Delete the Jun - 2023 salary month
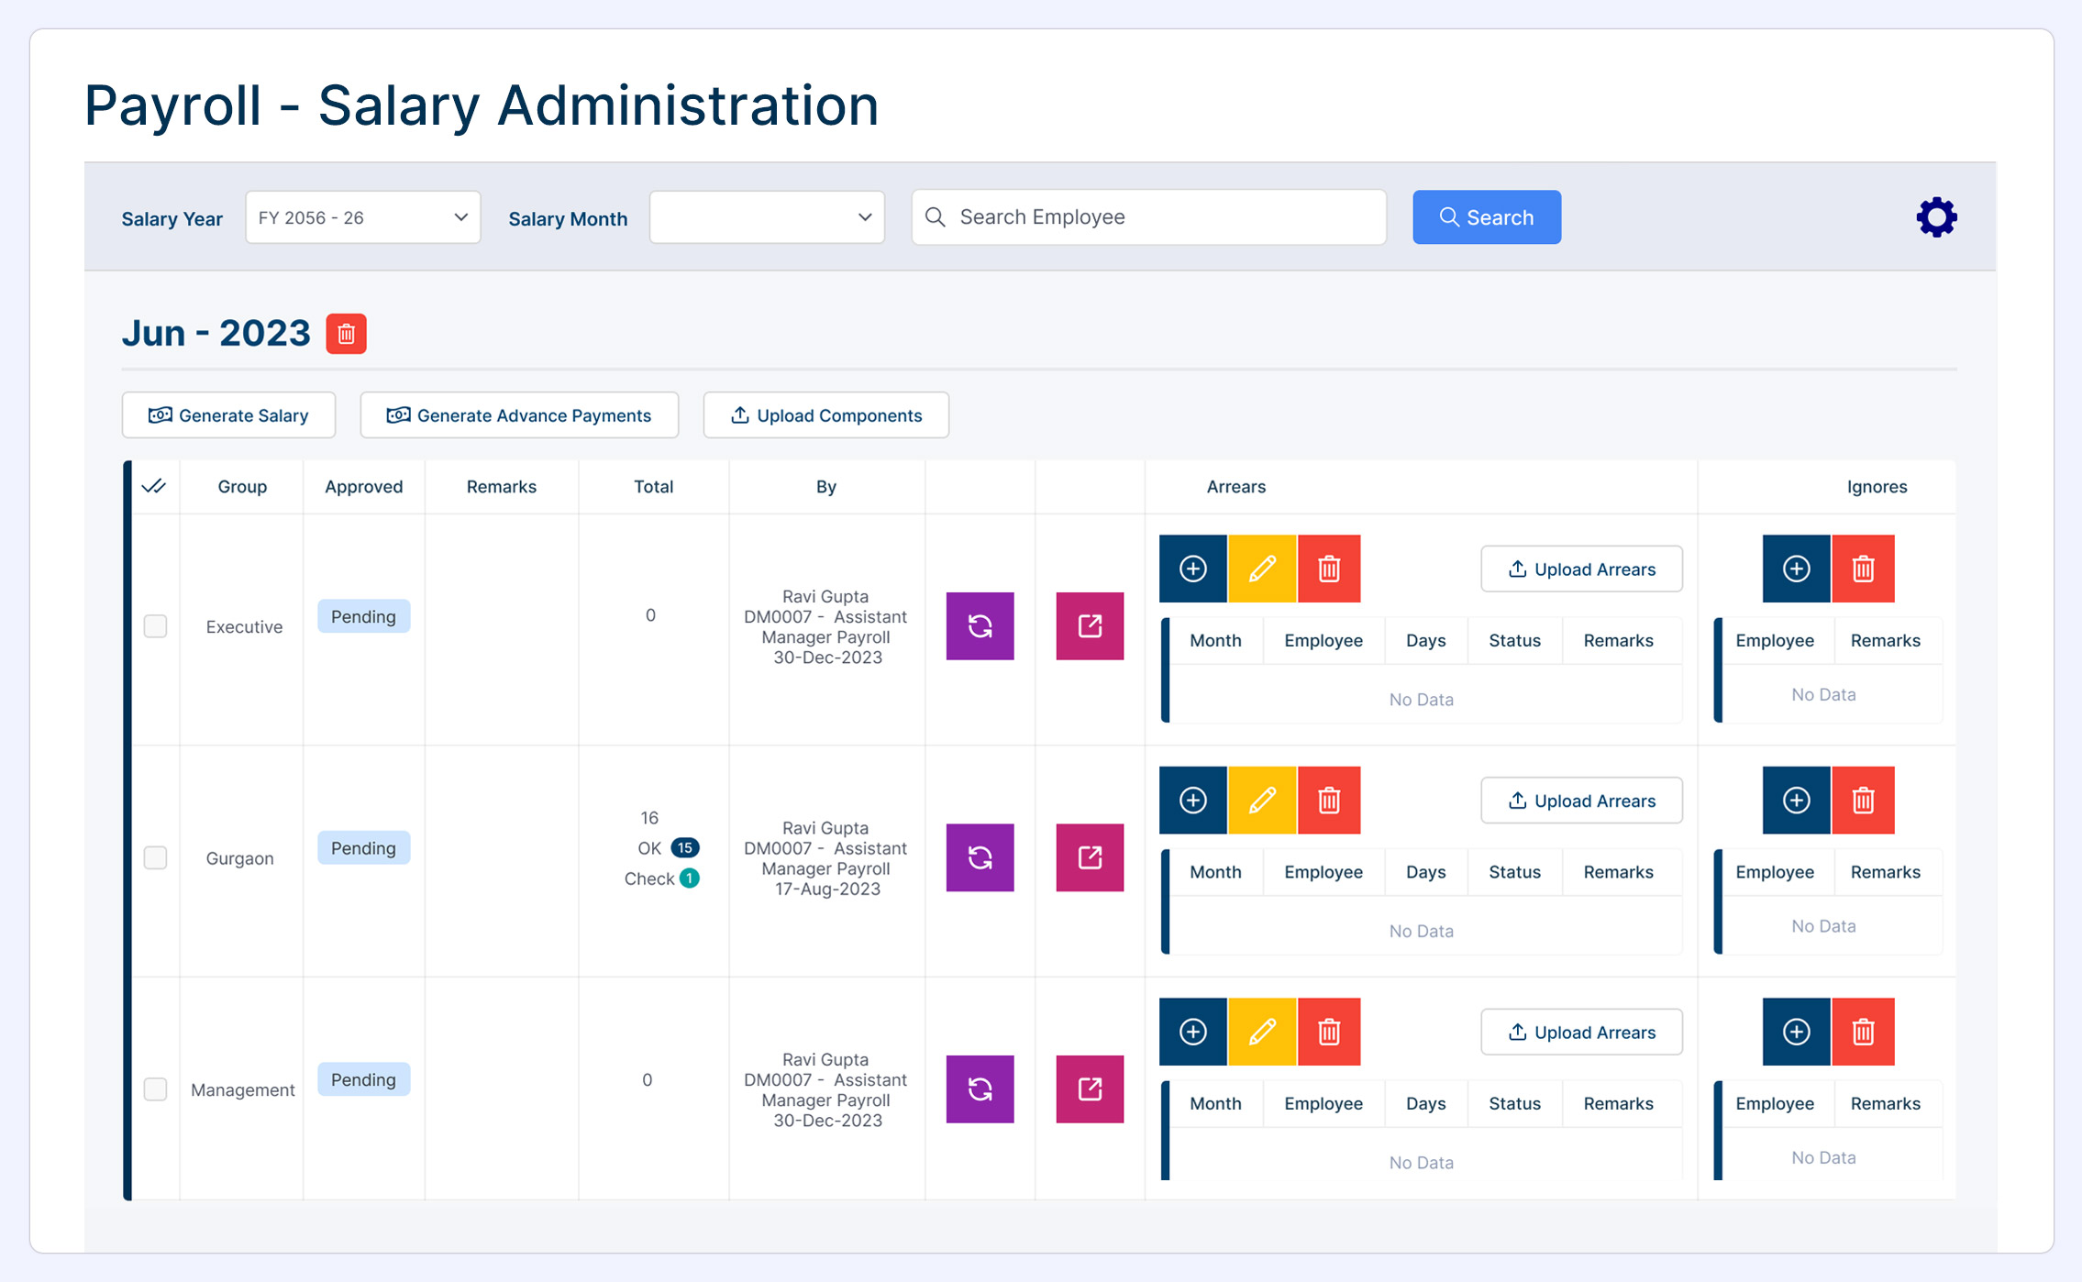Image resolution: width=2082 pixels, height=1282 pixels. tap(346, 334)
